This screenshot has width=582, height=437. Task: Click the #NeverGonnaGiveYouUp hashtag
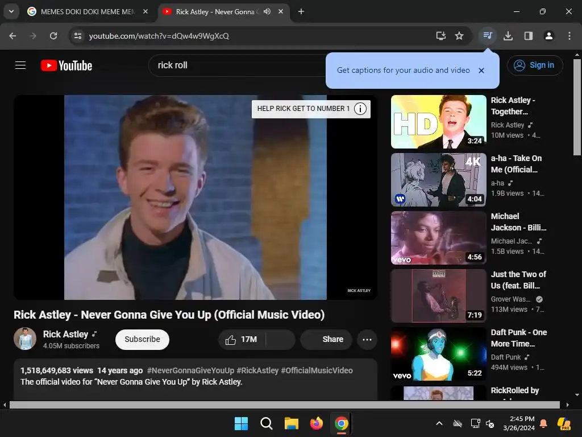tap(190, 370)
